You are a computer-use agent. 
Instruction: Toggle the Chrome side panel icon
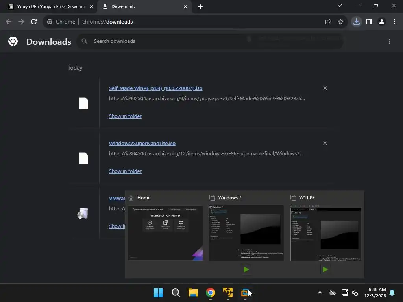pos(369,22)
